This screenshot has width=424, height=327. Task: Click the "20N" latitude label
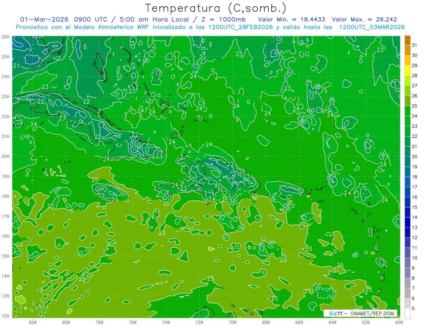click(x=5, y=156)
